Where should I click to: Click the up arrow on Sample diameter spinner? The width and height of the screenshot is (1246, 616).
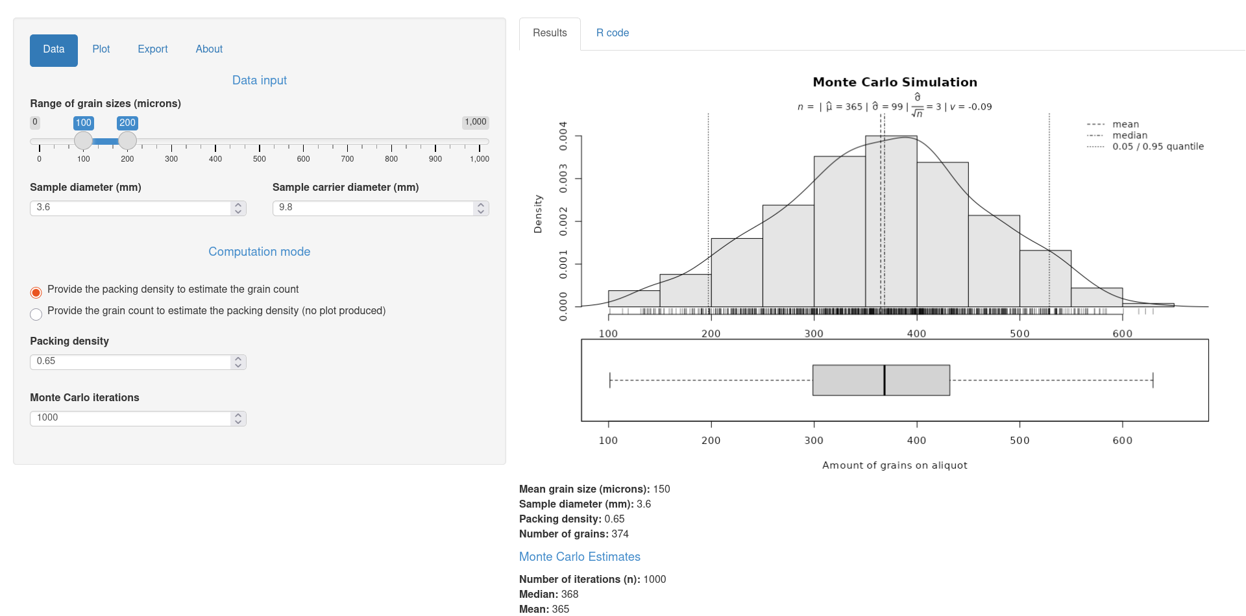click(238, 204)
